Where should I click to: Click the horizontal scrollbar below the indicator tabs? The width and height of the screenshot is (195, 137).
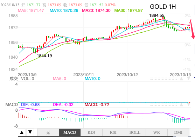[104, 137]
